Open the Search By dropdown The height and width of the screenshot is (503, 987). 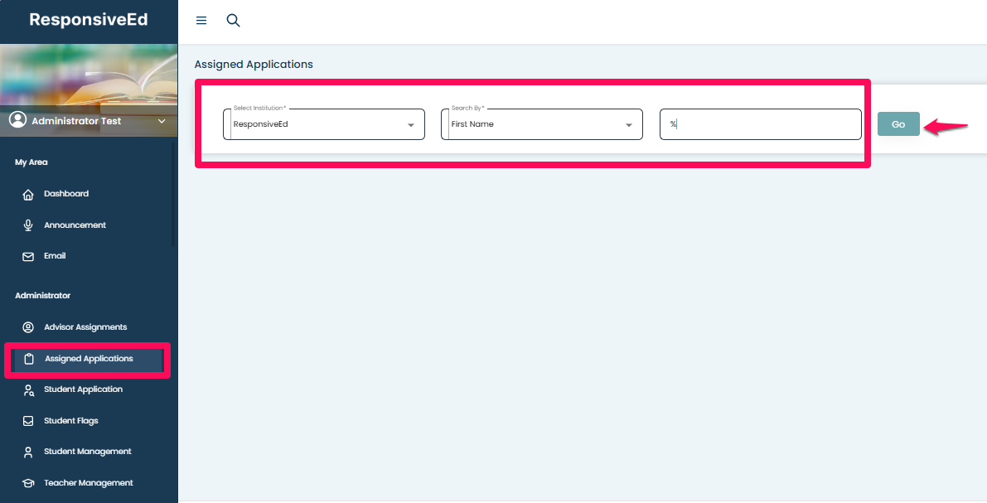542,124
